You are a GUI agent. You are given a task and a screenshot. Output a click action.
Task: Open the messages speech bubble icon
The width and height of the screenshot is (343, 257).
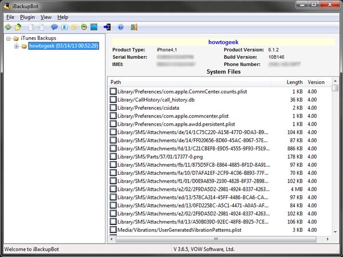[55, 27]
